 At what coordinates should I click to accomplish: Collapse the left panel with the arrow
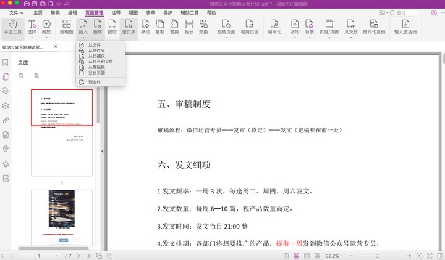point(102,152)
